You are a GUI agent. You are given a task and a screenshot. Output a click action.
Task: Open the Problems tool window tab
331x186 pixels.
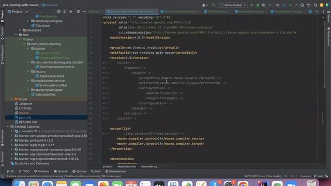(41, 171)
